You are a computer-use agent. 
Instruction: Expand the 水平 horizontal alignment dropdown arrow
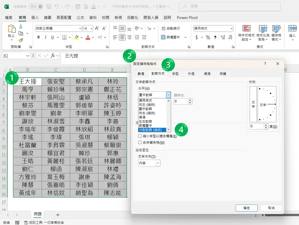[x=168, y=95]
